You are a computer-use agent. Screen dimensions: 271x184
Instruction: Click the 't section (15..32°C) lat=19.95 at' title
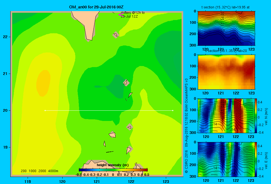coord(225,7)
